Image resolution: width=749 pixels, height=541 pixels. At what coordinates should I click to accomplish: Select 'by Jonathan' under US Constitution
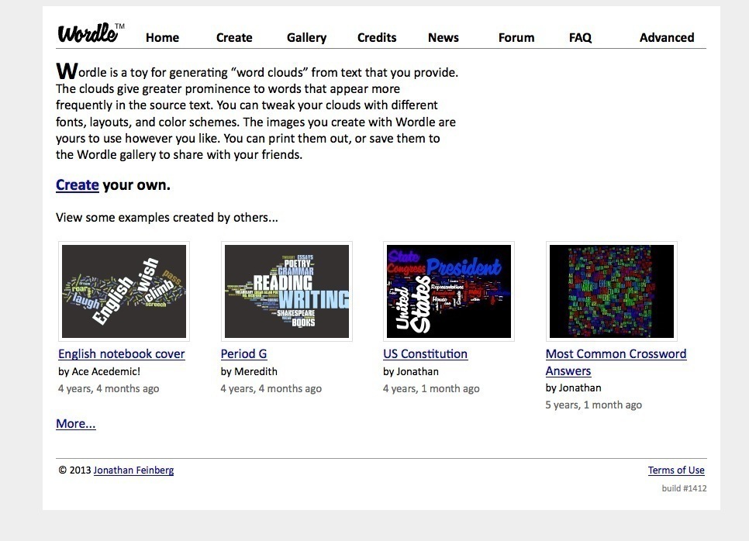411,371
